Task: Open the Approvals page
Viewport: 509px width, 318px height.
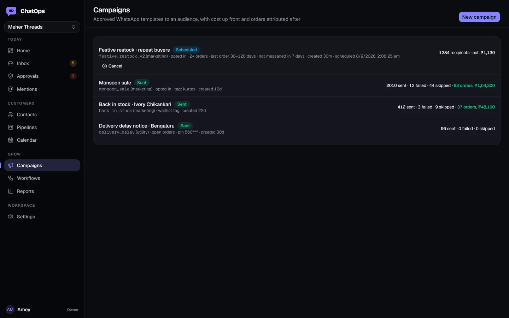Action: (x=42, y=76)
